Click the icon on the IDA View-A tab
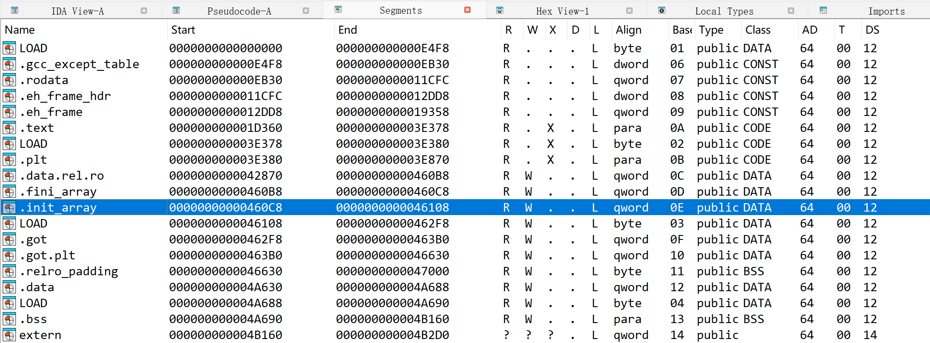Image resolution: width=930 pixels, height=343 pixels. [x=15, y=11]
